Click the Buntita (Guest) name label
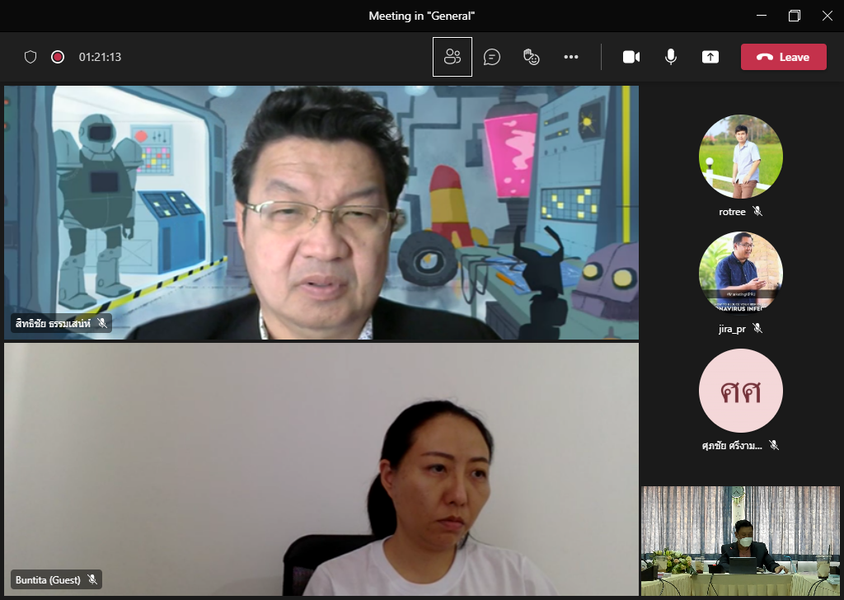This screenshot has height=600, width=844. click(47, 579)
